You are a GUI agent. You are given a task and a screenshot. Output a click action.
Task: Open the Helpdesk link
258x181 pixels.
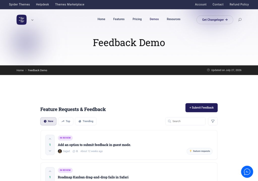[x=42, y=5]
